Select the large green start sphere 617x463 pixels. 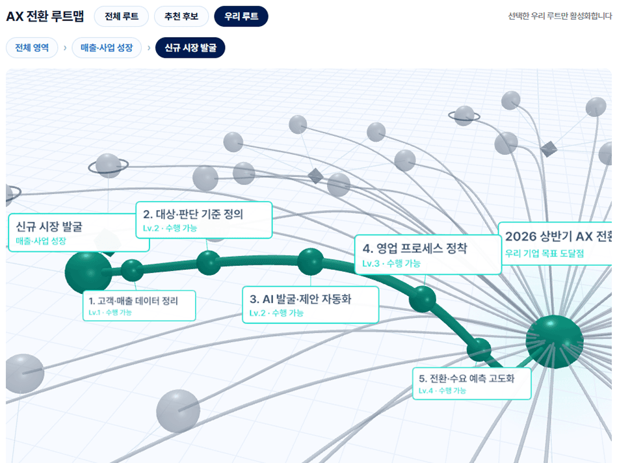click(88, 272)
